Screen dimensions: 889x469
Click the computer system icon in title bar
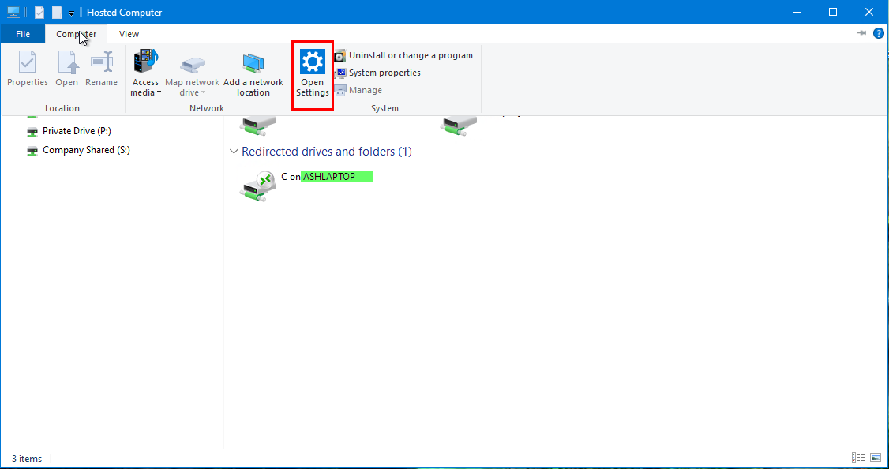[x=13, y=12]
